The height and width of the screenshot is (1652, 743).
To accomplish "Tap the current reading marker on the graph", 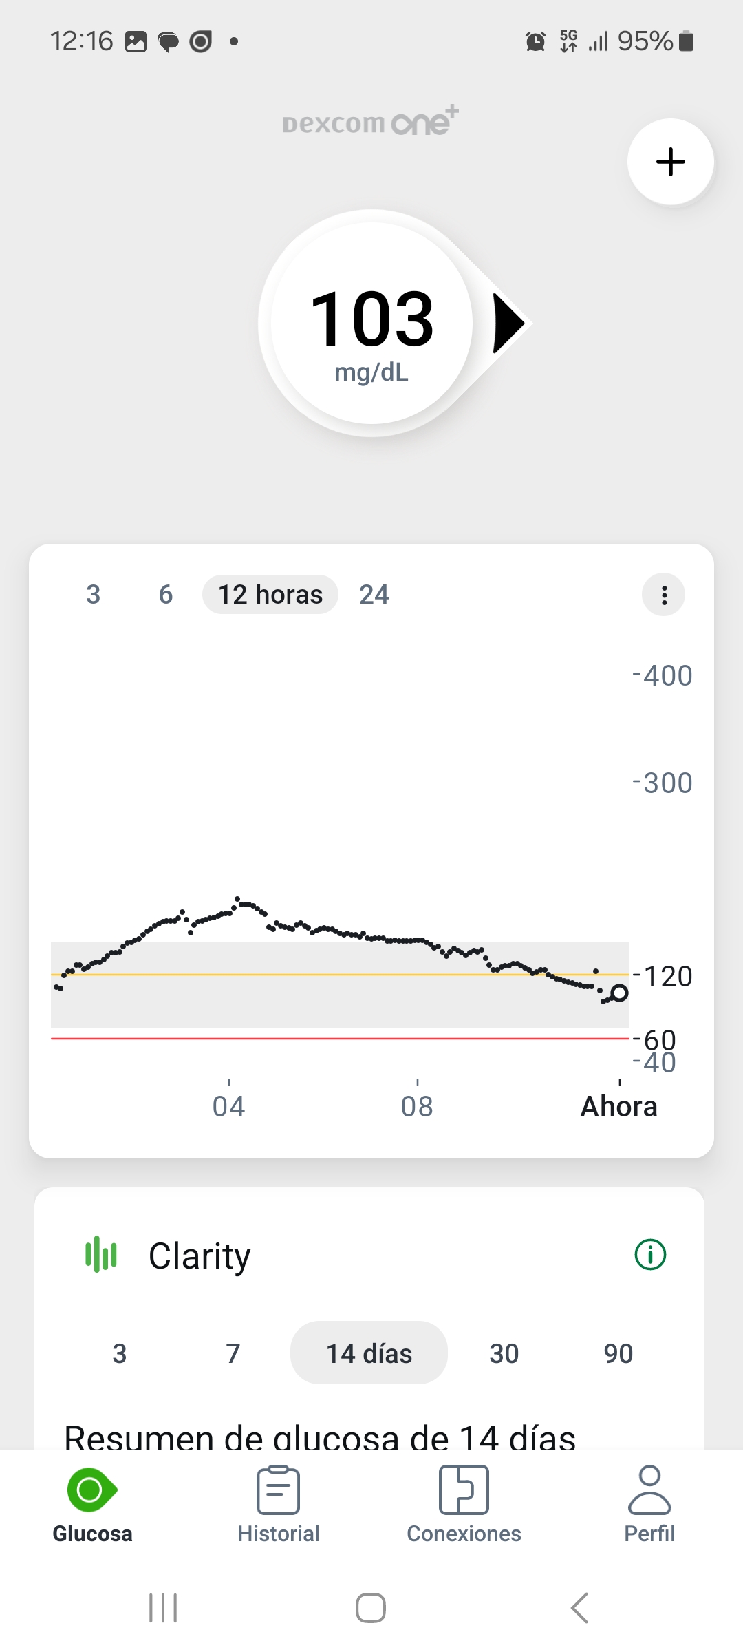I will [x=619, y=993].
